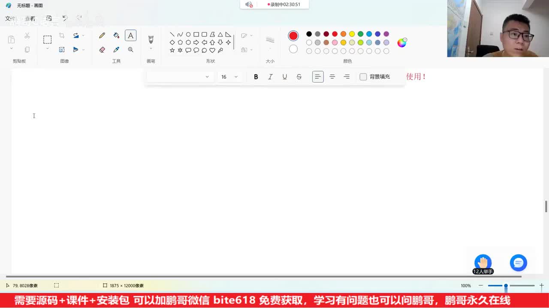The image size is (549, 308).
Task: Click the zoom out minus button
Action: [481, 285]
